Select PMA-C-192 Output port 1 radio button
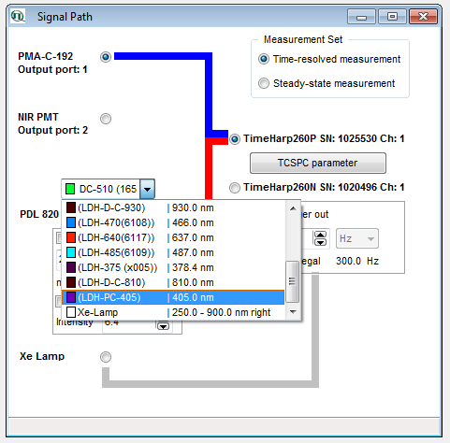 click(106, 57)
